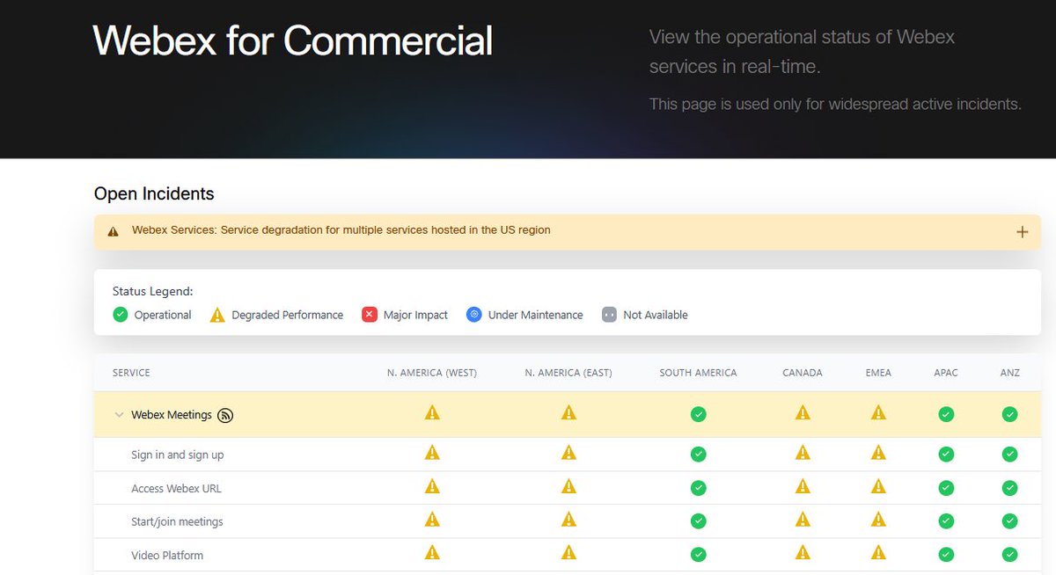
Task: Select the Webex Meetings service name
Action: 172,415
